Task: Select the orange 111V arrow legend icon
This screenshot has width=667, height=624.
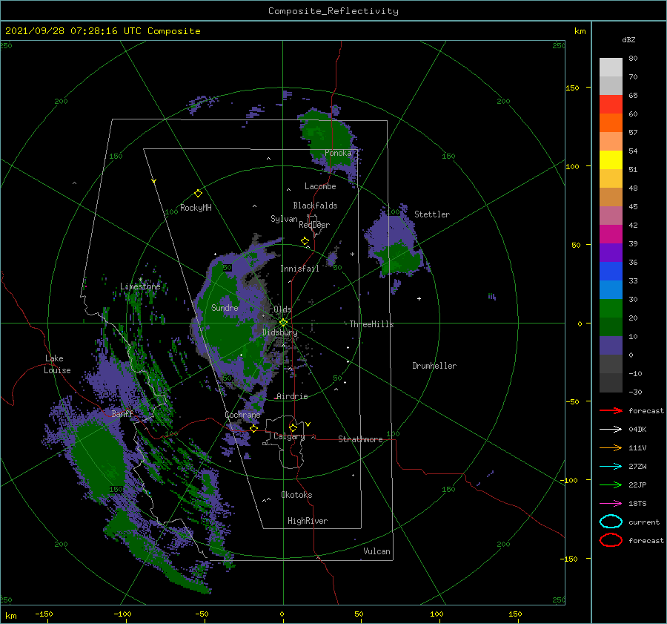Action: (611, 447)
